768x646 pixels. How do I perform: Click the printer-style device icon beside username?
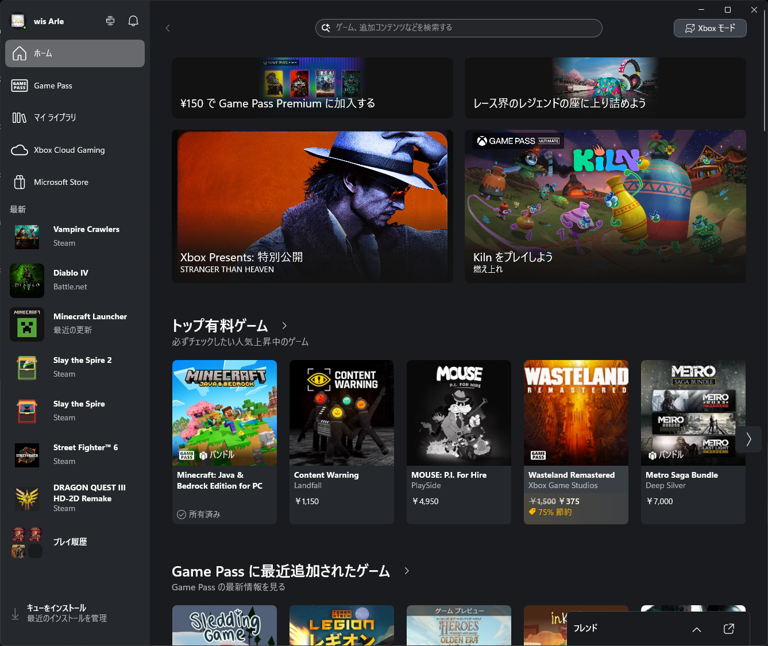click(x=110, y=21)
